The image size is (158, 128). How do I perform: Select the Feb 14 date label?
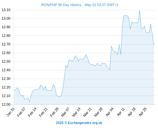coord(32,112)
